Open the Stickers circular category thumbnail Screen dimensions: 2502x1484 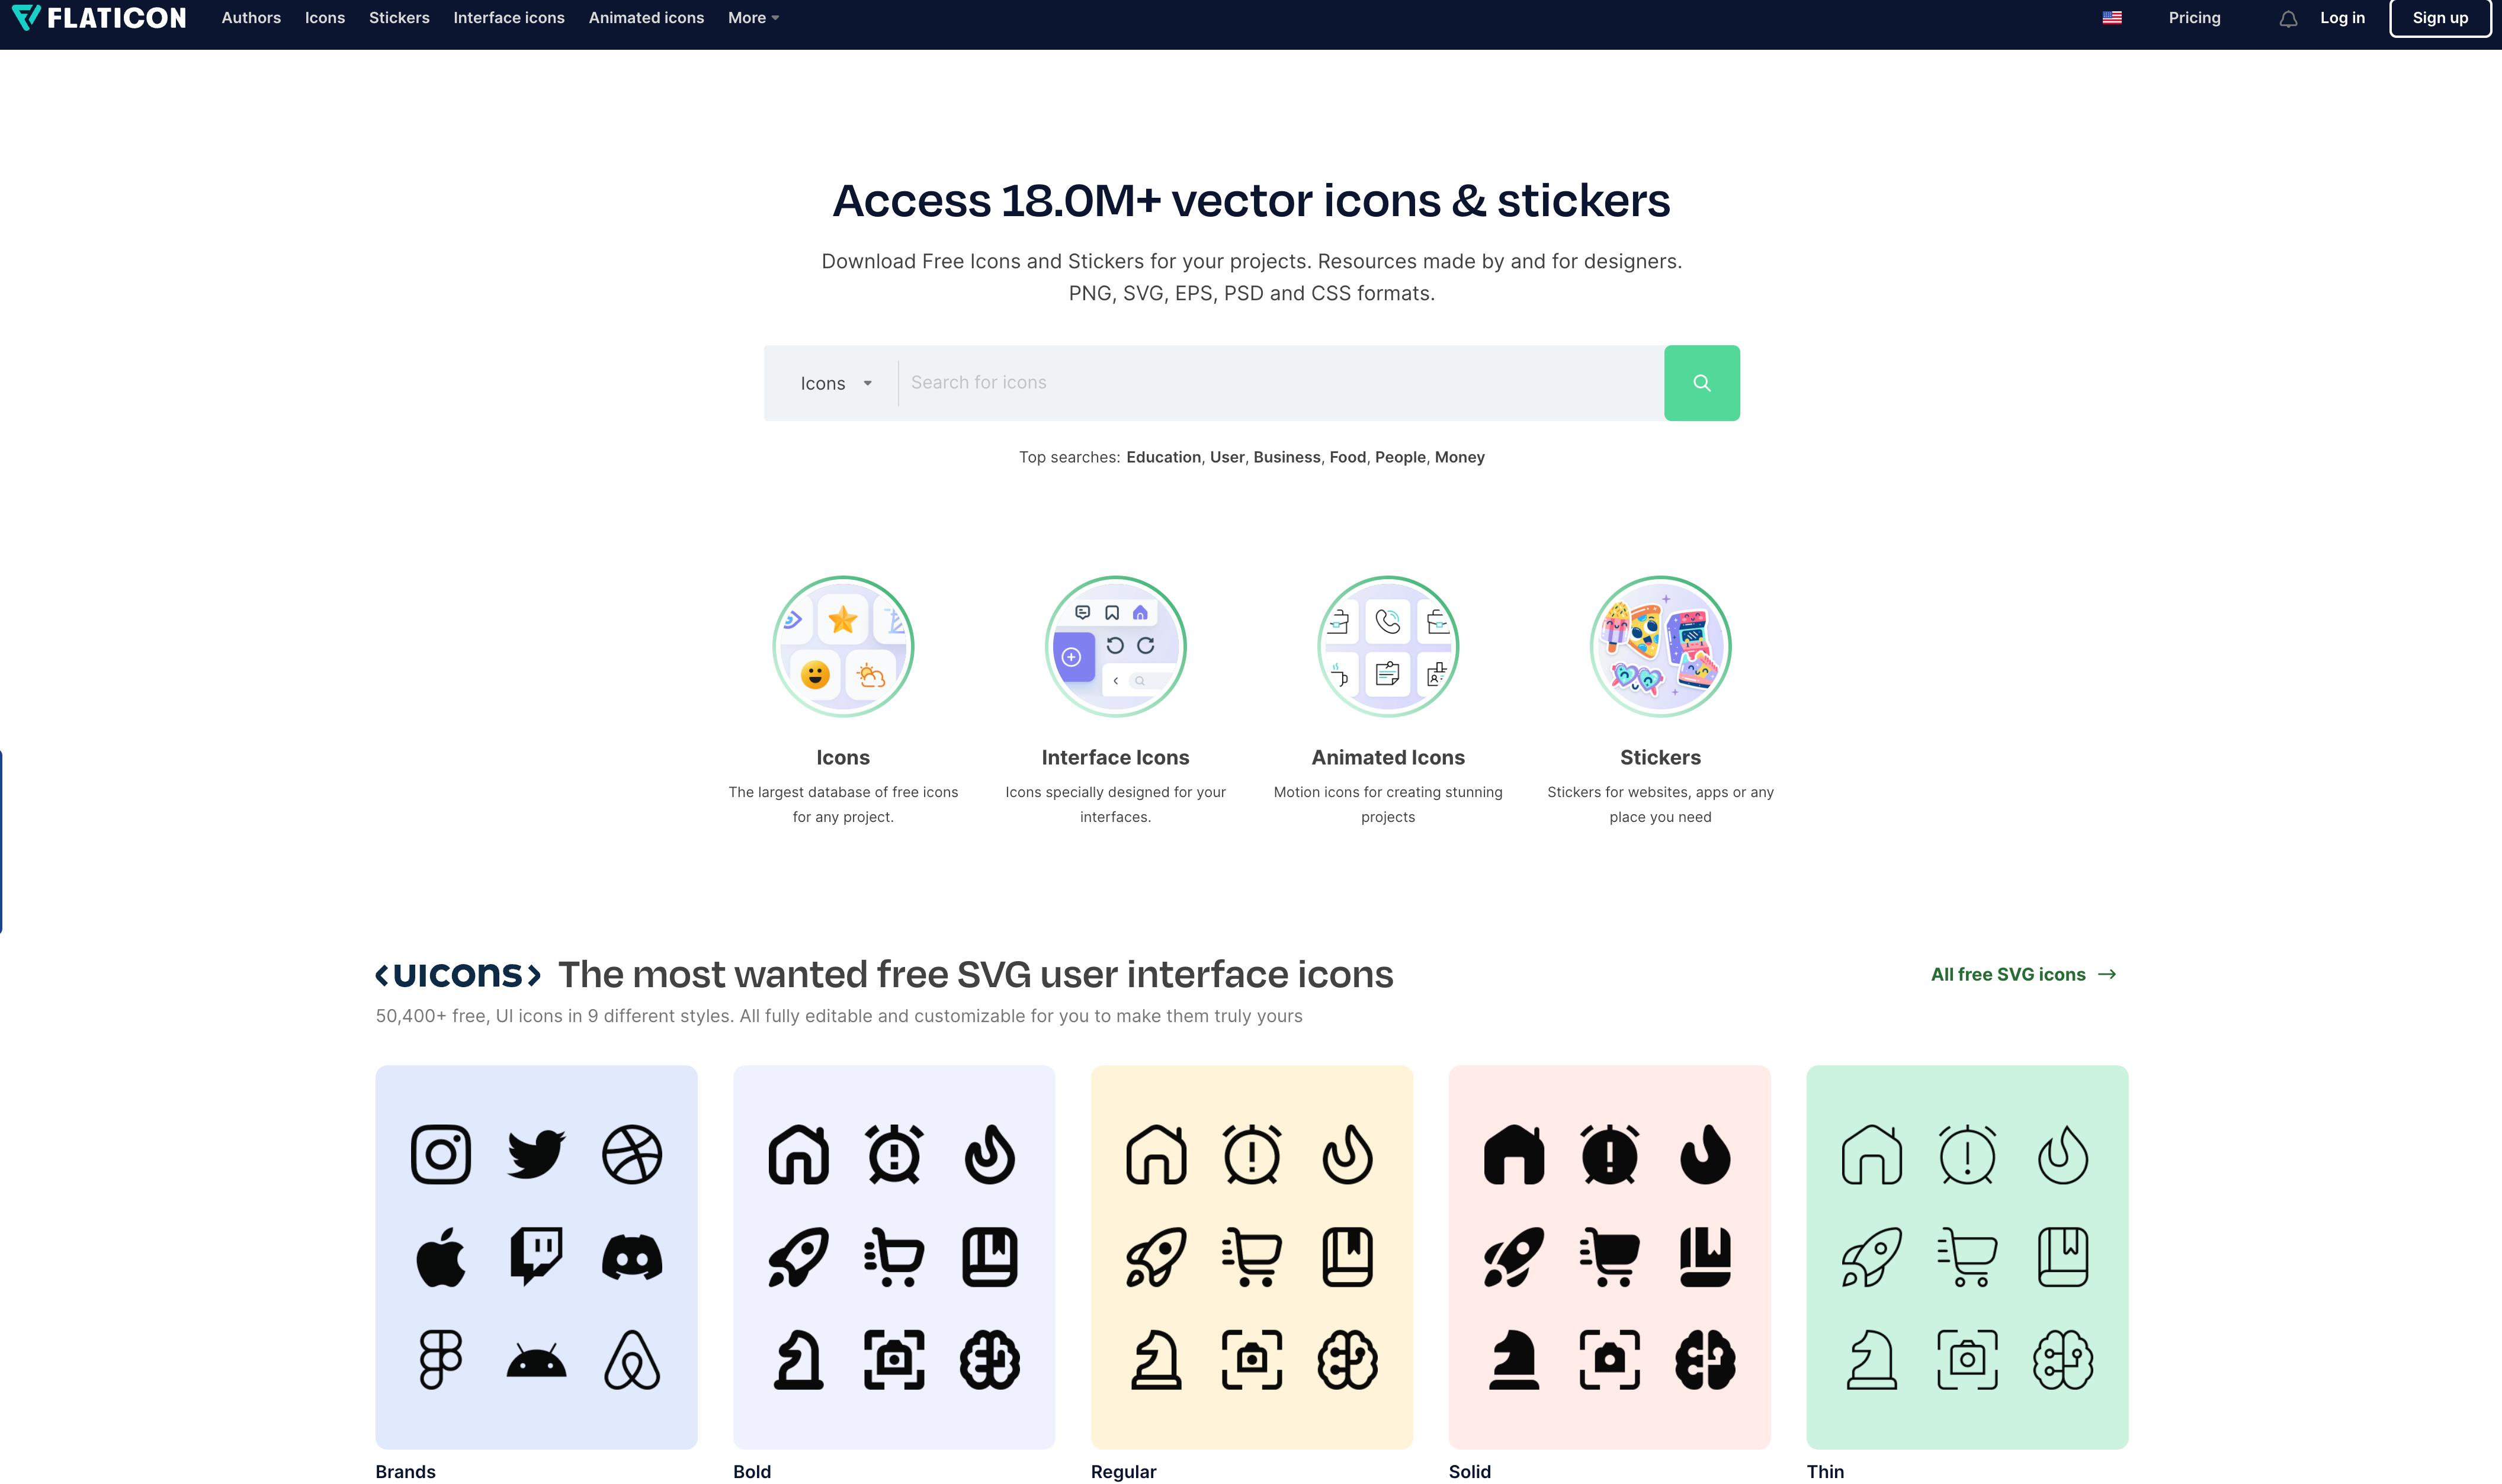point(1660,646)
